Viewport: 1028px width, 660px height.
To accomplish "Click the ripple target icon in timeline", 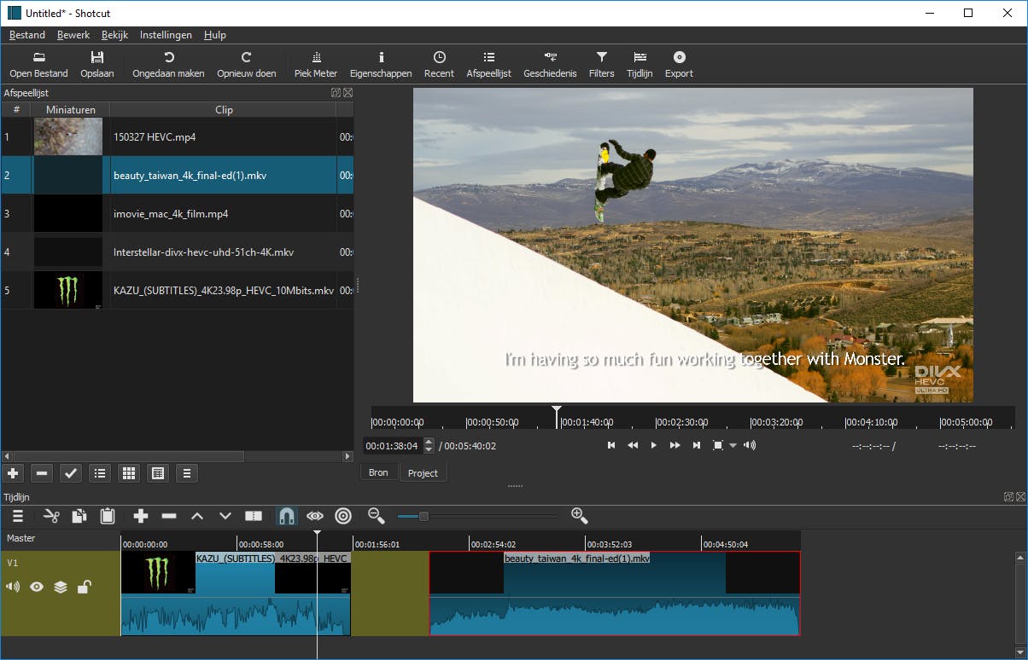I will 343,516.
